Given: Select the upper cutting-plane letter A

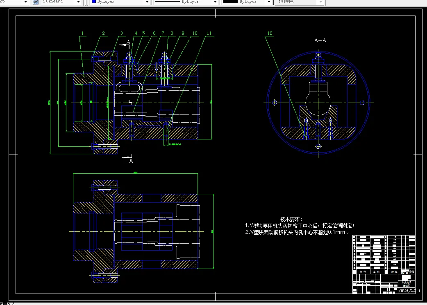Looking at the screenshot, I should [x=128, y=42].
